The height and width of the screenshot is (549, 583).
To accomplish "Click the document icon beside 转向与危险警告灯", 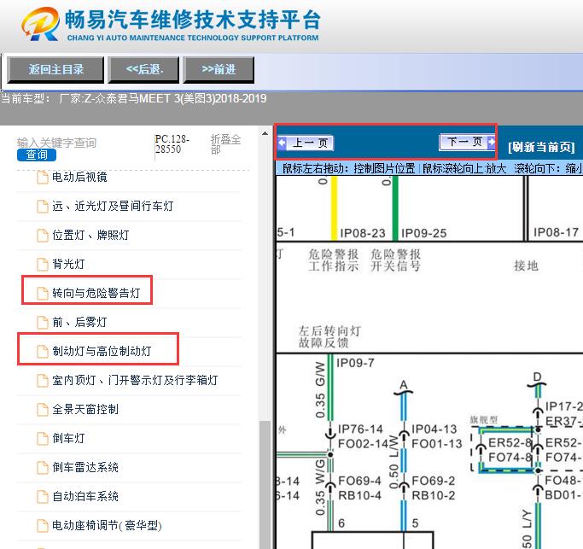I will [43, 293].
